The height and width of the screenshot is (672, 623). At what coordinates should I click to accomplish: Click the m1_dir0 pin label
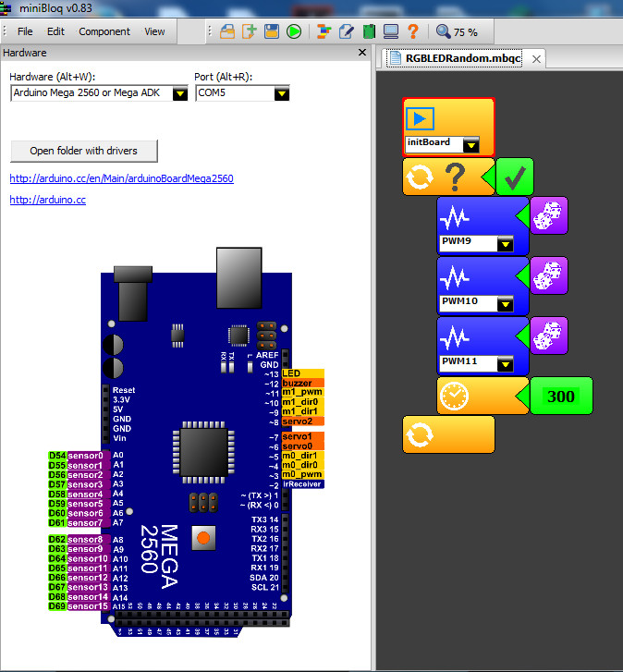[302, 402]
